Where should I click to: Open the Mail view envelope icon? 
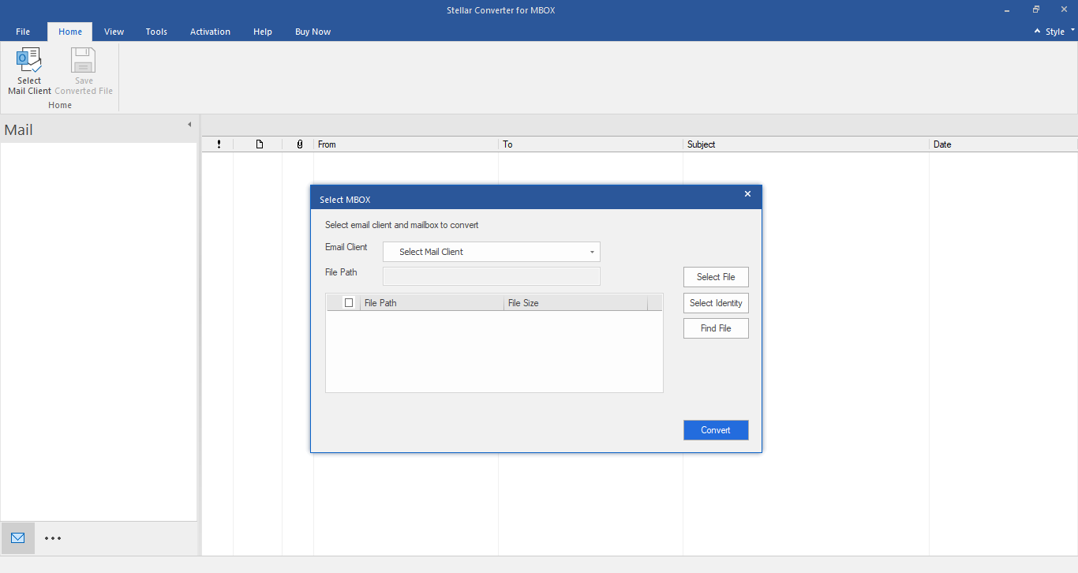point(17,538)
